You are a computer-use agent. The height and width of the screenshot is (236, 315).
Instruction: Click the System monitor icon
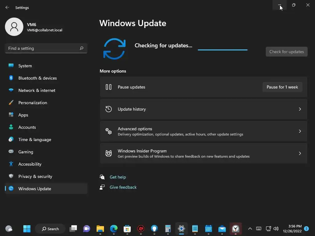pos(11,66)
